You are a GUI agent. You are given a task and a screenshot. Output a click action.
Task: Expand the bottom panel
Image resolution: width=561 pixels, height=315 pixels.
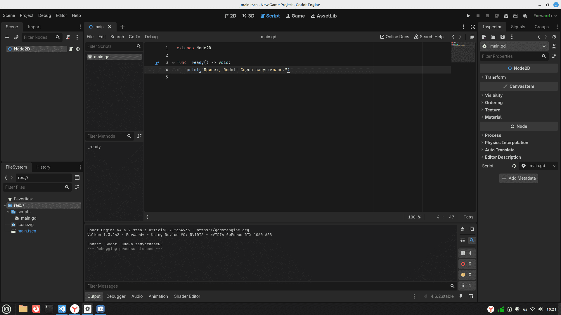pyautogui.click(x=471, y=296)
